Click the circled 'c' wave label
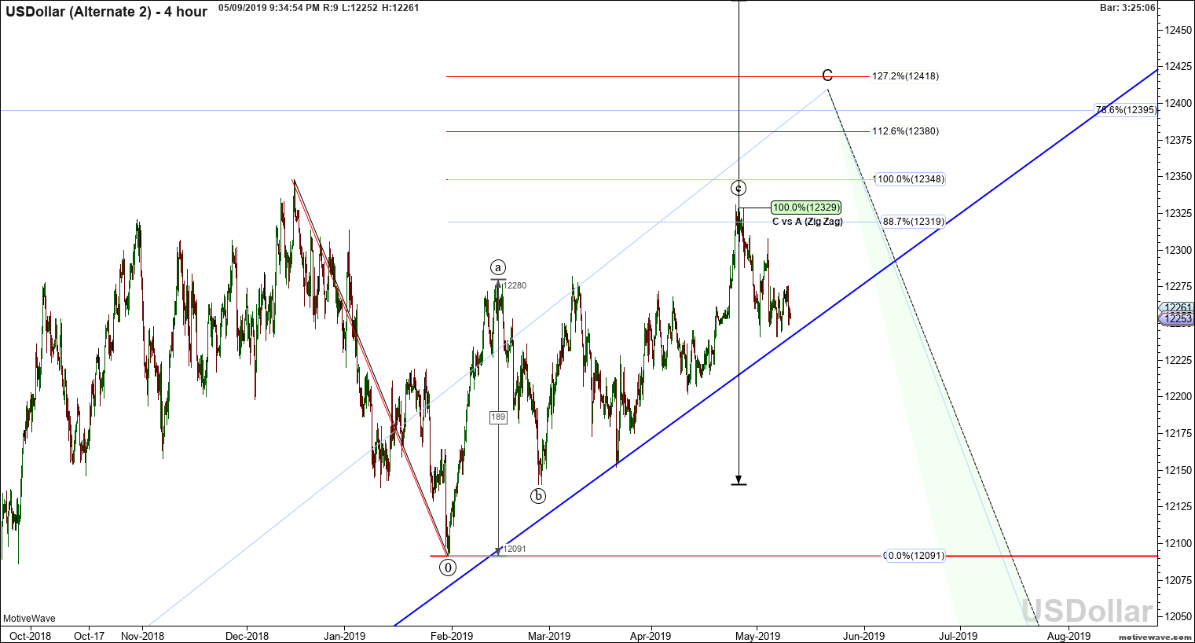The width and height of the screenshot is (1195, 643). (x=739, y=188)
